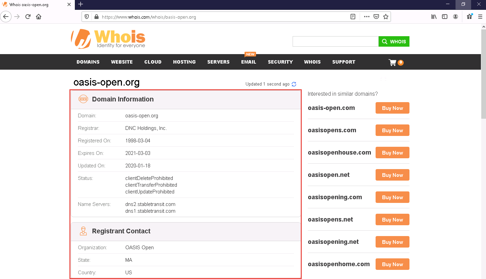Open the Firefox library icon
Image resolution: width=486 pixels, height=279 pixels.
point(434,17)
